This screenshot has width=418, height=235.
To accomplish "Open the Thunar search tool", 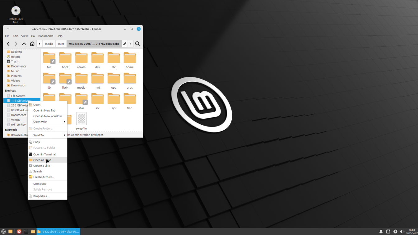I will tap(137, 44).
